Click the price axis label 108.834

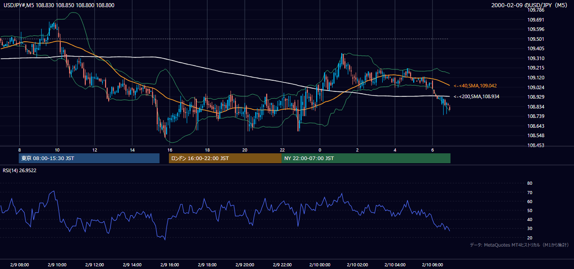tap(536, 107)
